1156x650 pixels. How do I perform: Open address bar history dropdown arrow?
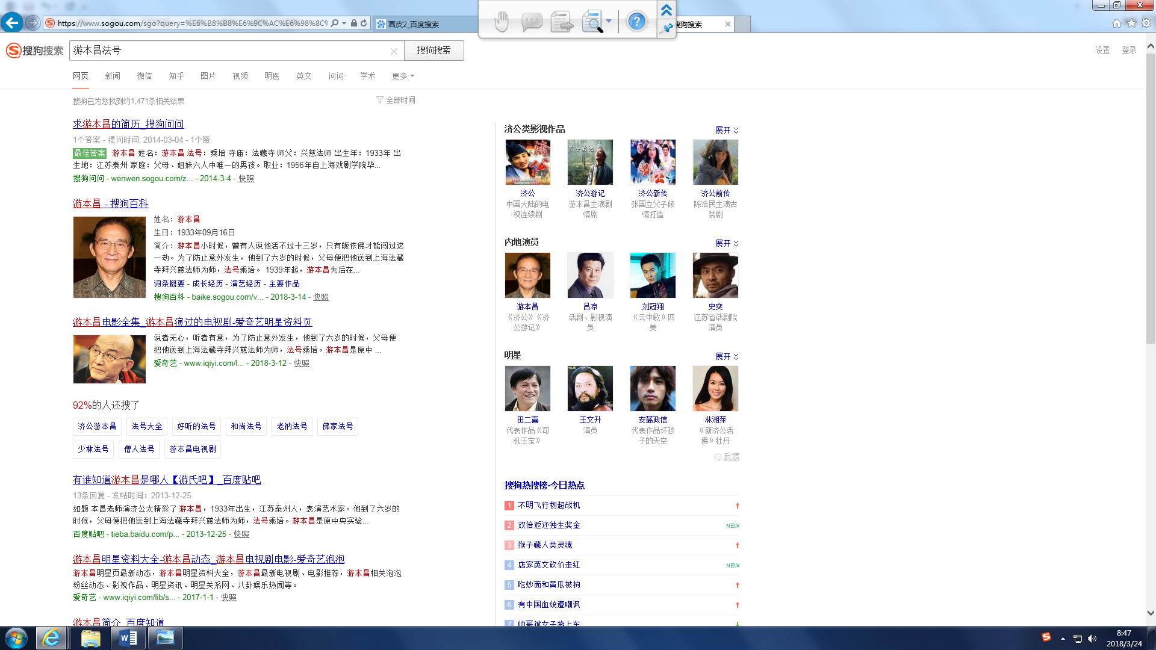click(344, 23)
